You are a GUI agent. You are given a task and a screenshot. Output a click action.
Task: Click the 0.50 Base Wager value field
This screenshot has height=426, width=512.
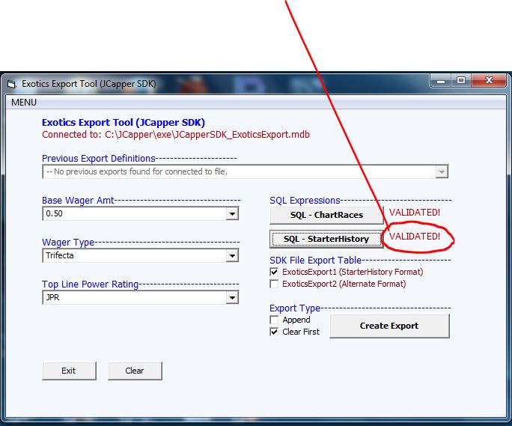click(x=141, y=213)
